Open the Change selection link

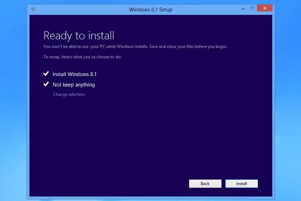69,94
